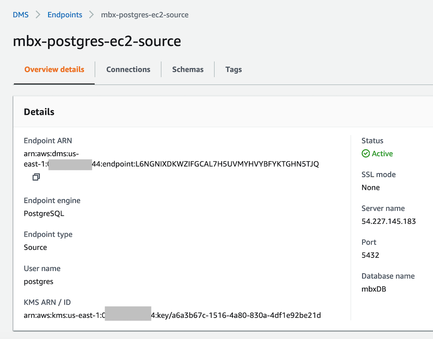Select the KMS ARN / ID label
Screen dimensions: 433x339
(x=47, y=302)
